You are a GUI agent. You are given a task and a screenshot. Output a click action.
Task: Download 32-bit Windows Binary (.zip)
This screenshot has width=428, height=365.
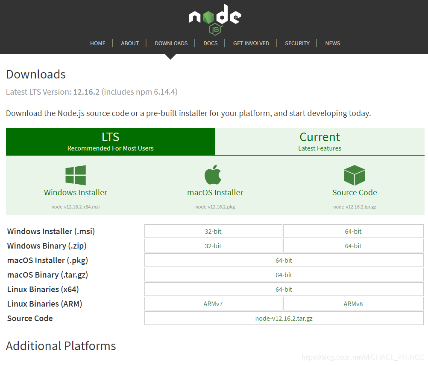click(x=213, y=246)
